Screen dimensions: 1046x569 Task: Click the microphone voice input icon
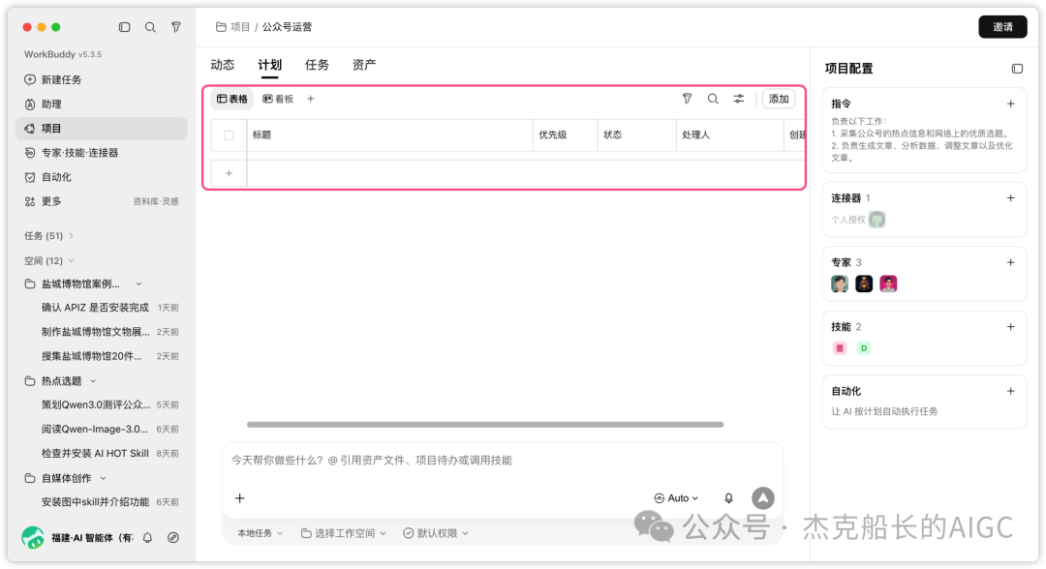click(x=728, y=497)
